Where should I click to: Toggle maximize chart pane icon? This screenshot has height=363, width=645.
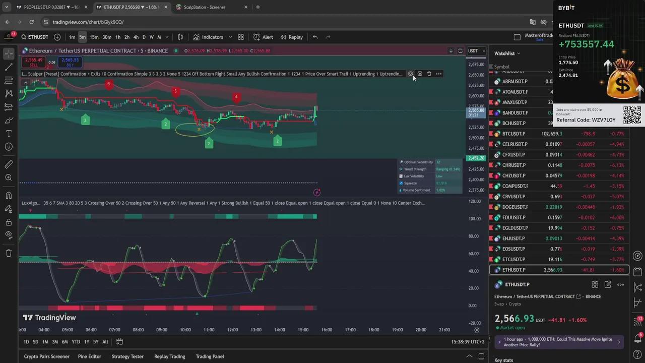(460, 51)
